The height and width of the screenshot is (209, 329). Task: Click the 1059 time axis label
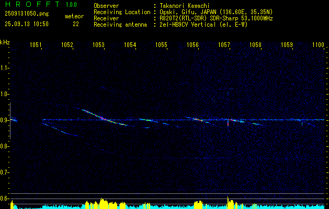(x=287, y=44)
